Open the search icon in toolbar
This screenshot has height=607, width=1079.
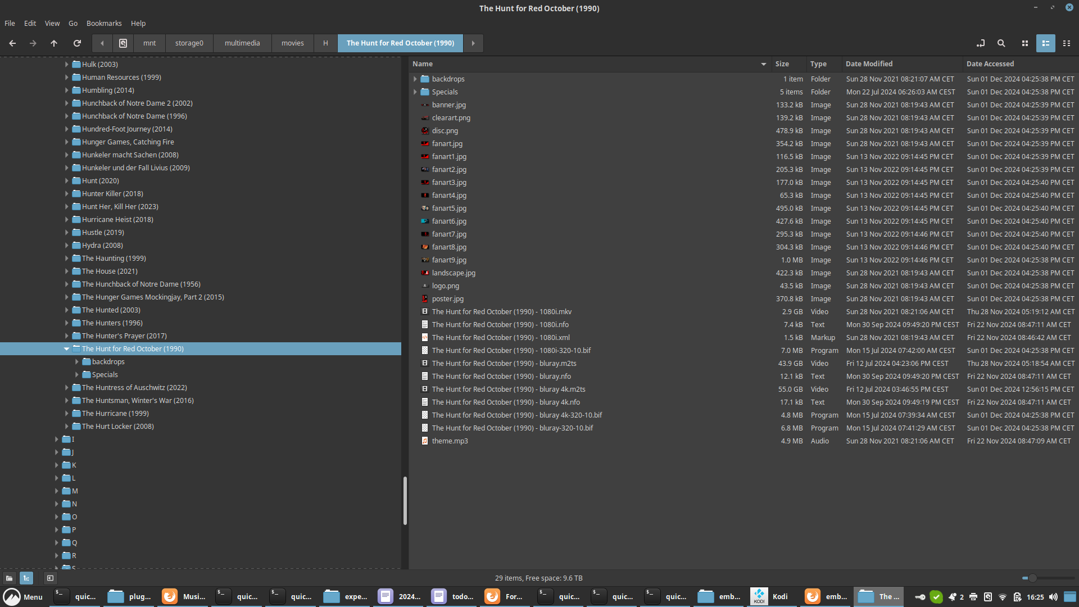coord(1001,43)
